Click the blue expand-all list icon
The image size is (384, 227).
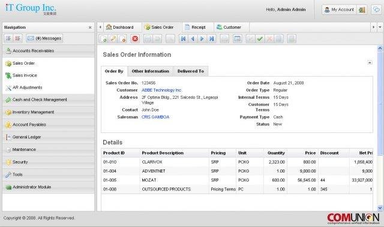coord(8,38)
